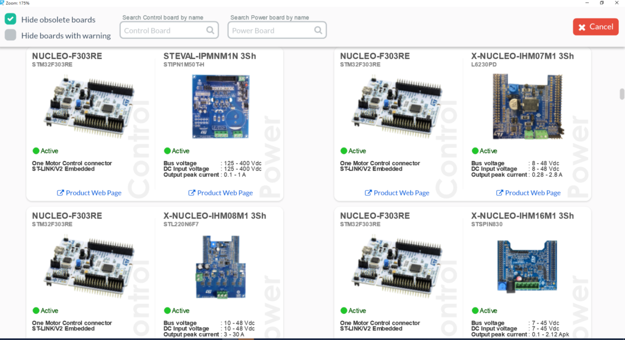The width and height of the screenshot is (625, 340).
Task: Restore down the window
Action: [602, 3]
